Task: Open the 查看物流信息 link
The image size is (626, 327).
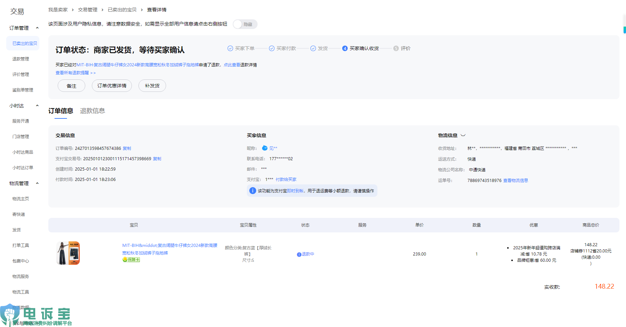Action: coord(516,181)
